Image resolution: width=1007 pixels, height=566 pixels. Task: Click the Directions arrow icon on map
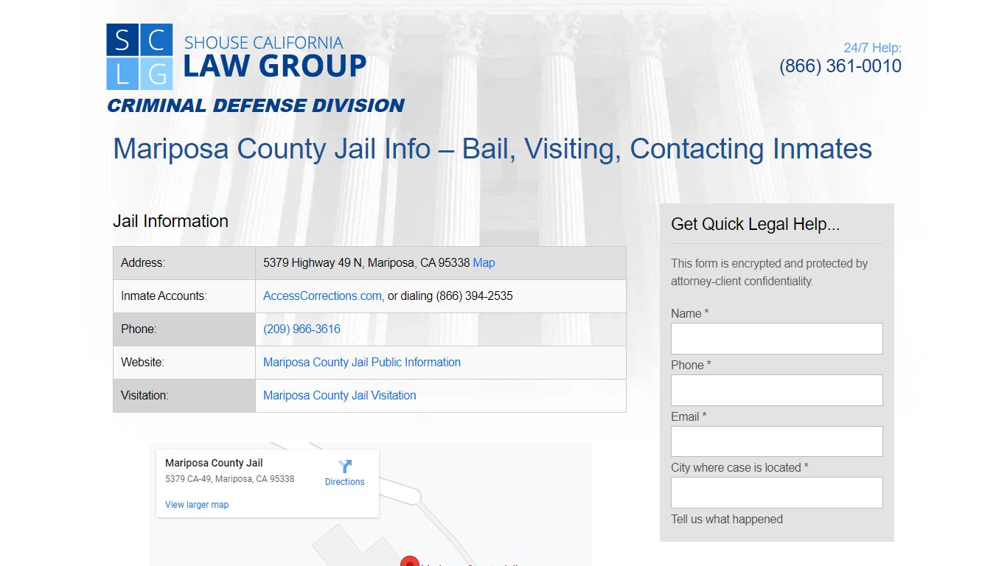point(345,467)
